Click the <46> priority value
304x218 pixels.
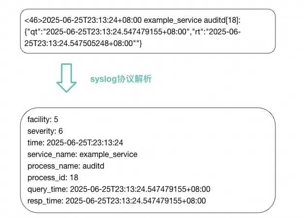click(x=33, y=20)
